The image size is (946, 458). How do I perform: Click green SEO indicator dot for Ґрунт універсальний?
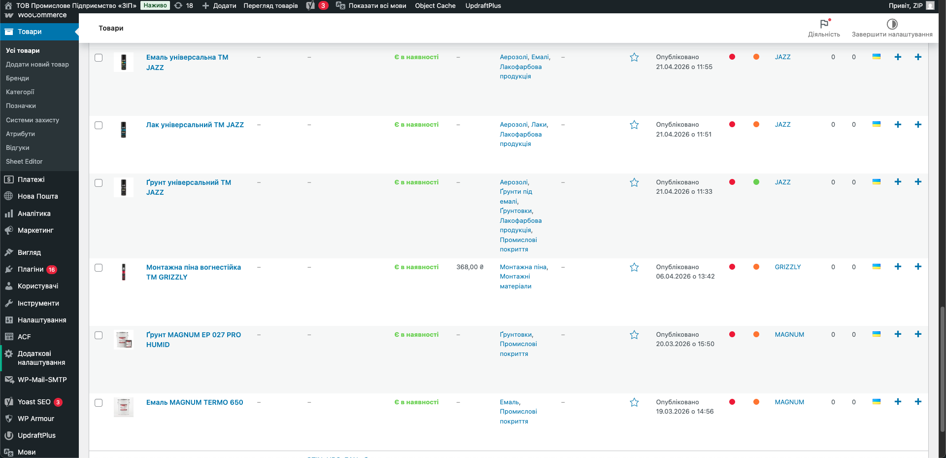756,182
